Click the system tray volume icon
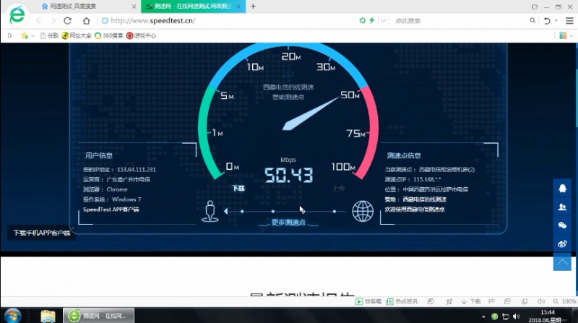The width and height of the screenshot is (578, 323). [x=517, y=316]
